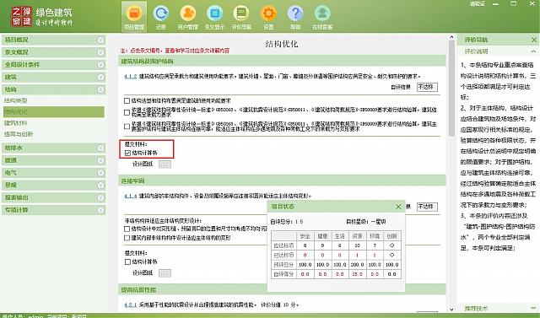
Task: Check 建筑内部非结构构件设计适应主体结构的变形 box
Action: pyautogui.click(x=127, y=238)
